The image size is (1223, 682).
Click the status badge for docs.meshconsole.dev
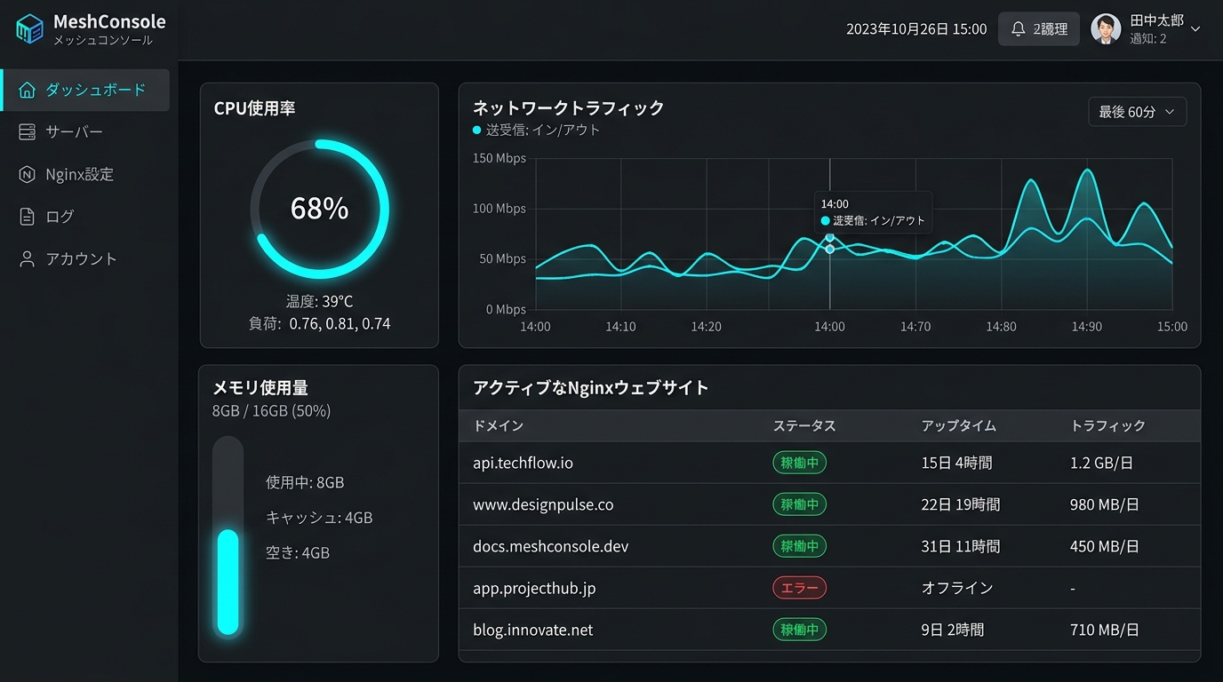pyautogui.click(x=799, y=546)
